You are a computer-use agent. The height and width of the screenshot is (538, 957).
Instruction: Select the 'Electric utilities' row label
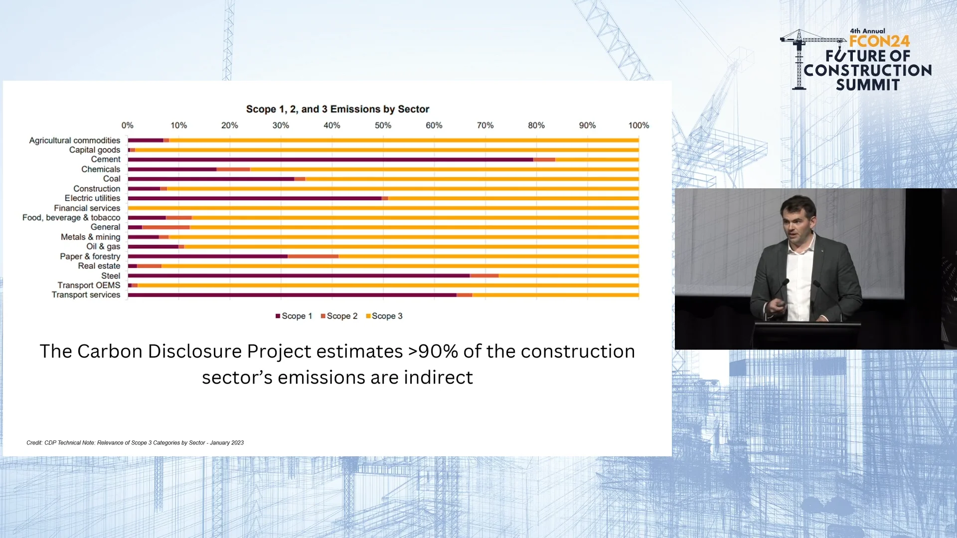(92, 198)
